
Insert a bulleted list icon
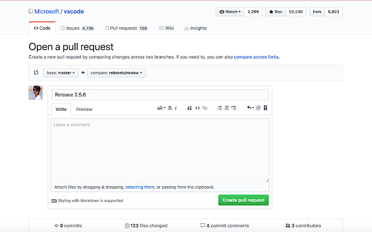click(220, 108)
